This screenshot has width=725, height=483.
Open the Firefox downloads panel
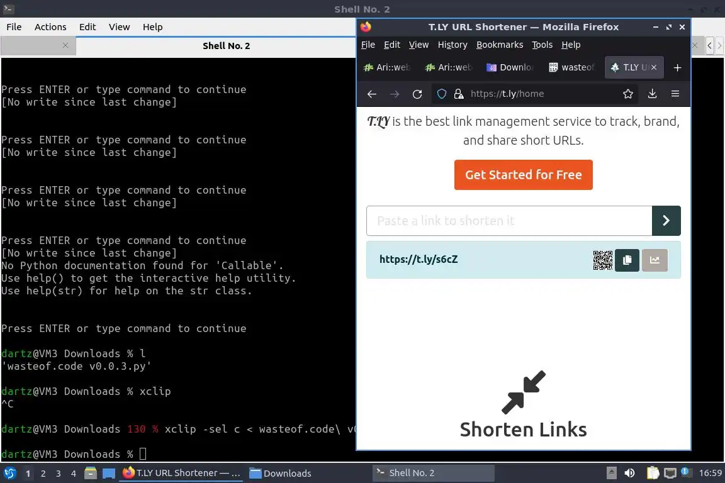coord(652,94)
